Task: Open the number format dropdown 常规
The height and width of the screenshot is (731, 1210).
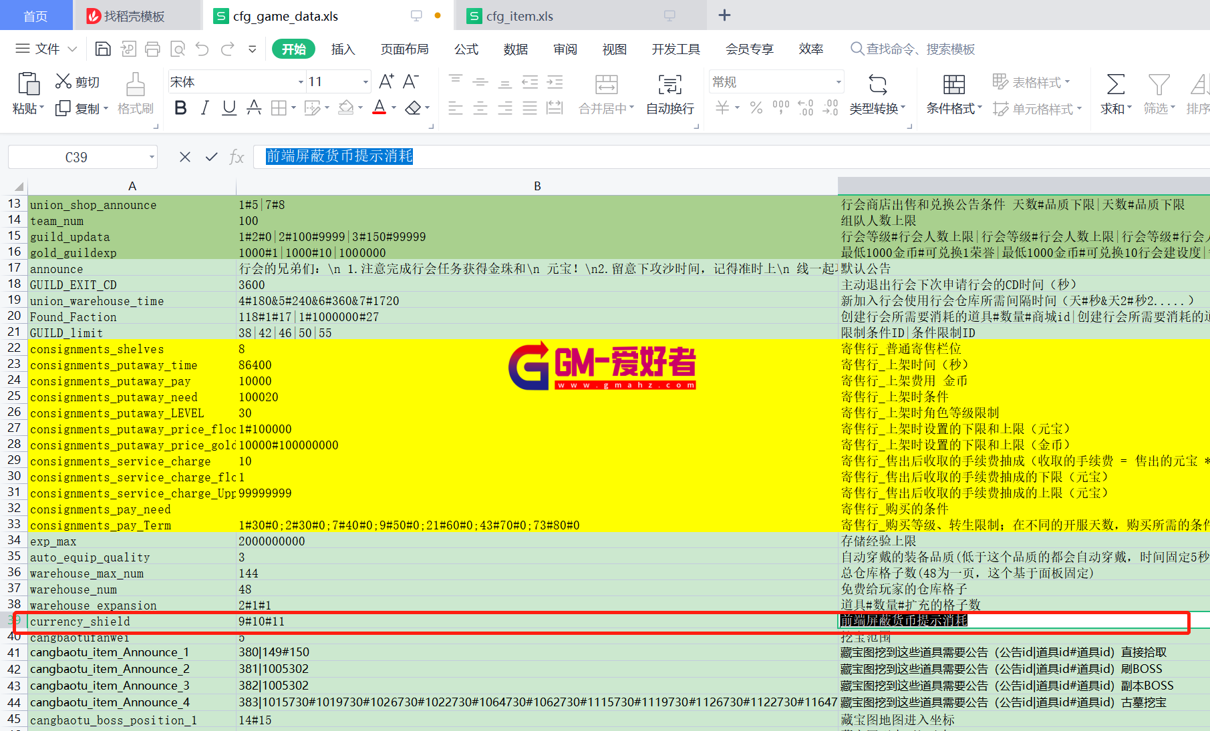Action: click(839, 82)
